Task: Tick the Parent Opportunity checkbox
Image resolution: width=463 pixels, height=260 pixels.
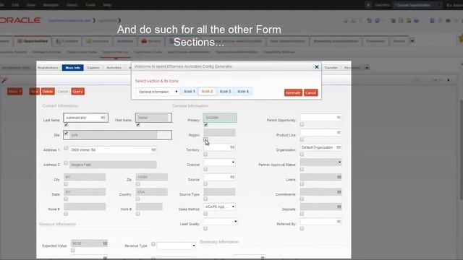Action: [302, 124]
